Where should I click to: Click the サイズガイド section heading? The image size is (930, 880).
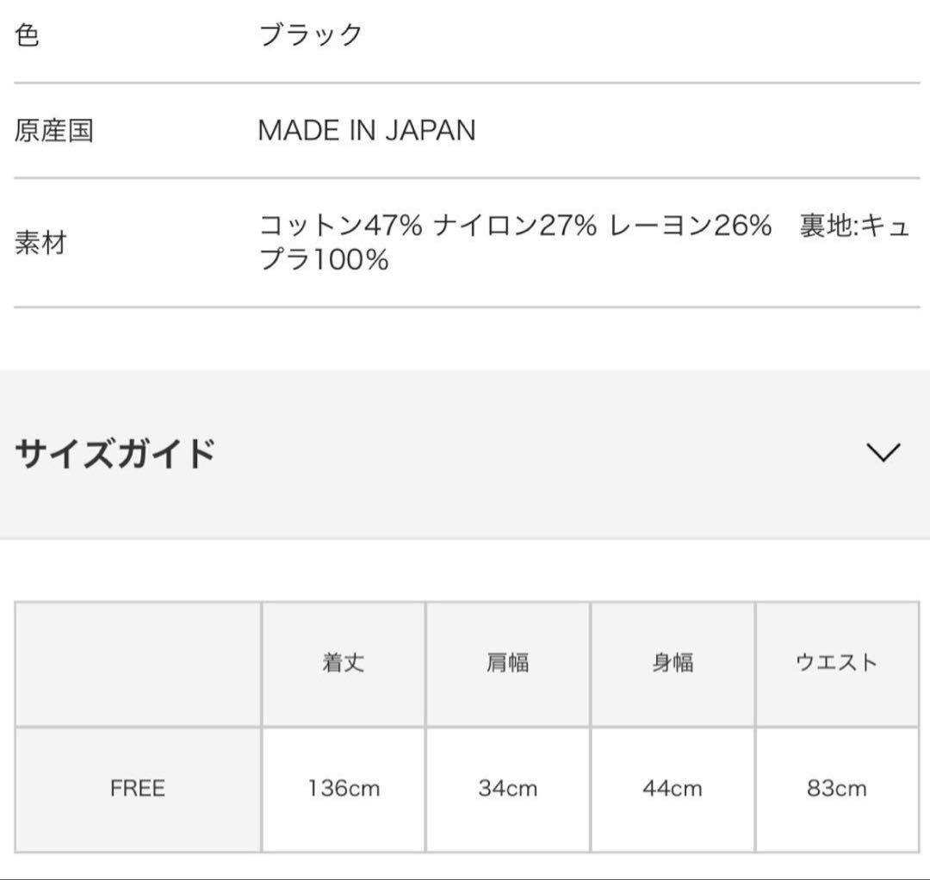pos(115,453)
